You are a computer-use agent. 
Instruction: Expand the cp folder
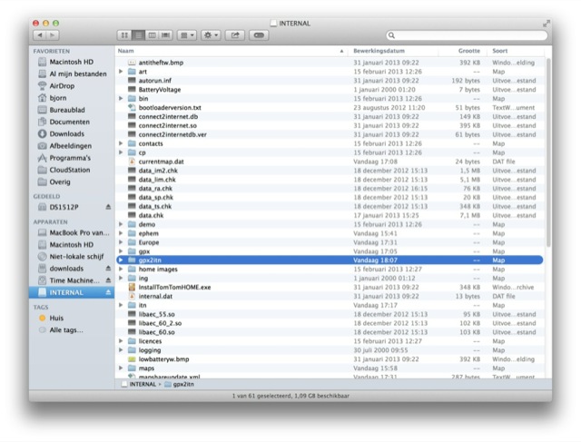[x=121, y=152]
